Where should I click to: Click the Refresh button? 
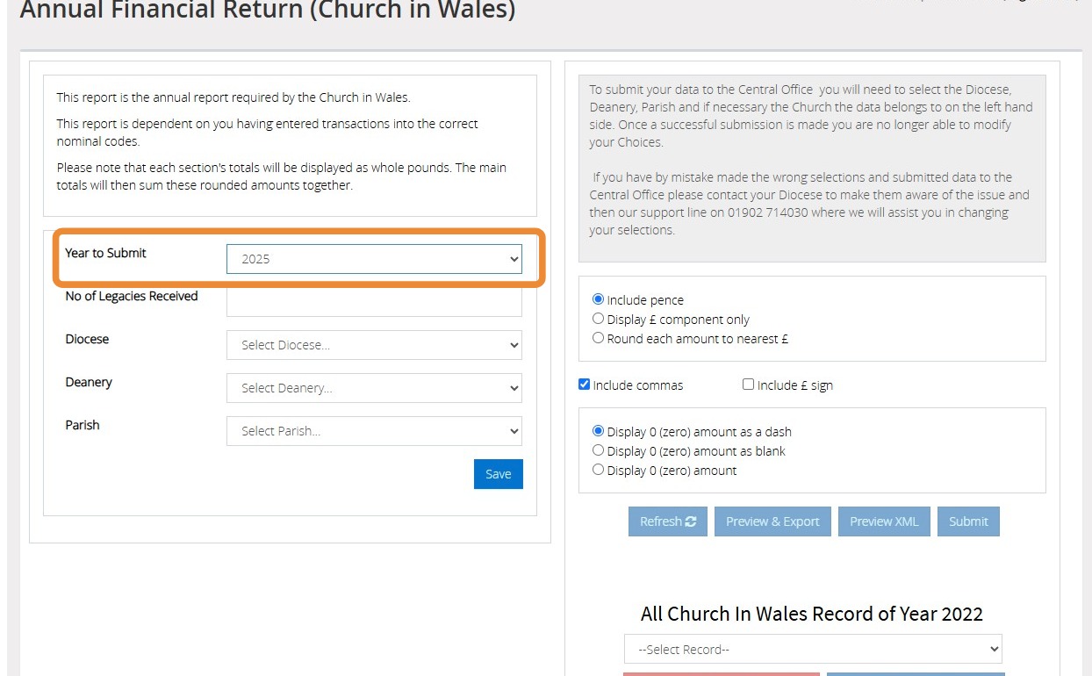[x=668, y=521]
